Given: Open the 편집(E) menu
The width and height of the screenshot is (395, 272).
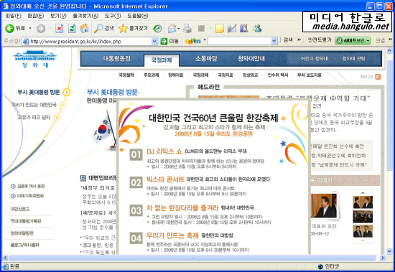Looking at the screenshot, I should click(x=35, y=16).
